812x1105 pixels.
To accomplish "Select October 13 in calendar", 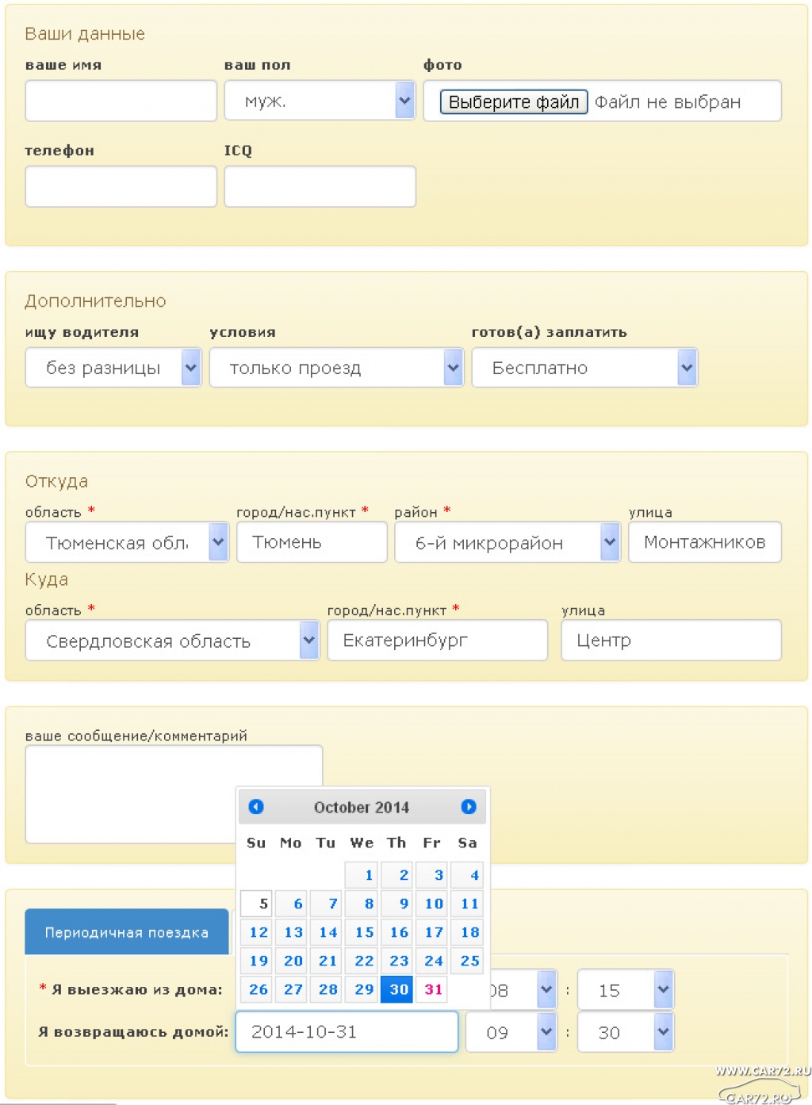I will coord(291,932).
